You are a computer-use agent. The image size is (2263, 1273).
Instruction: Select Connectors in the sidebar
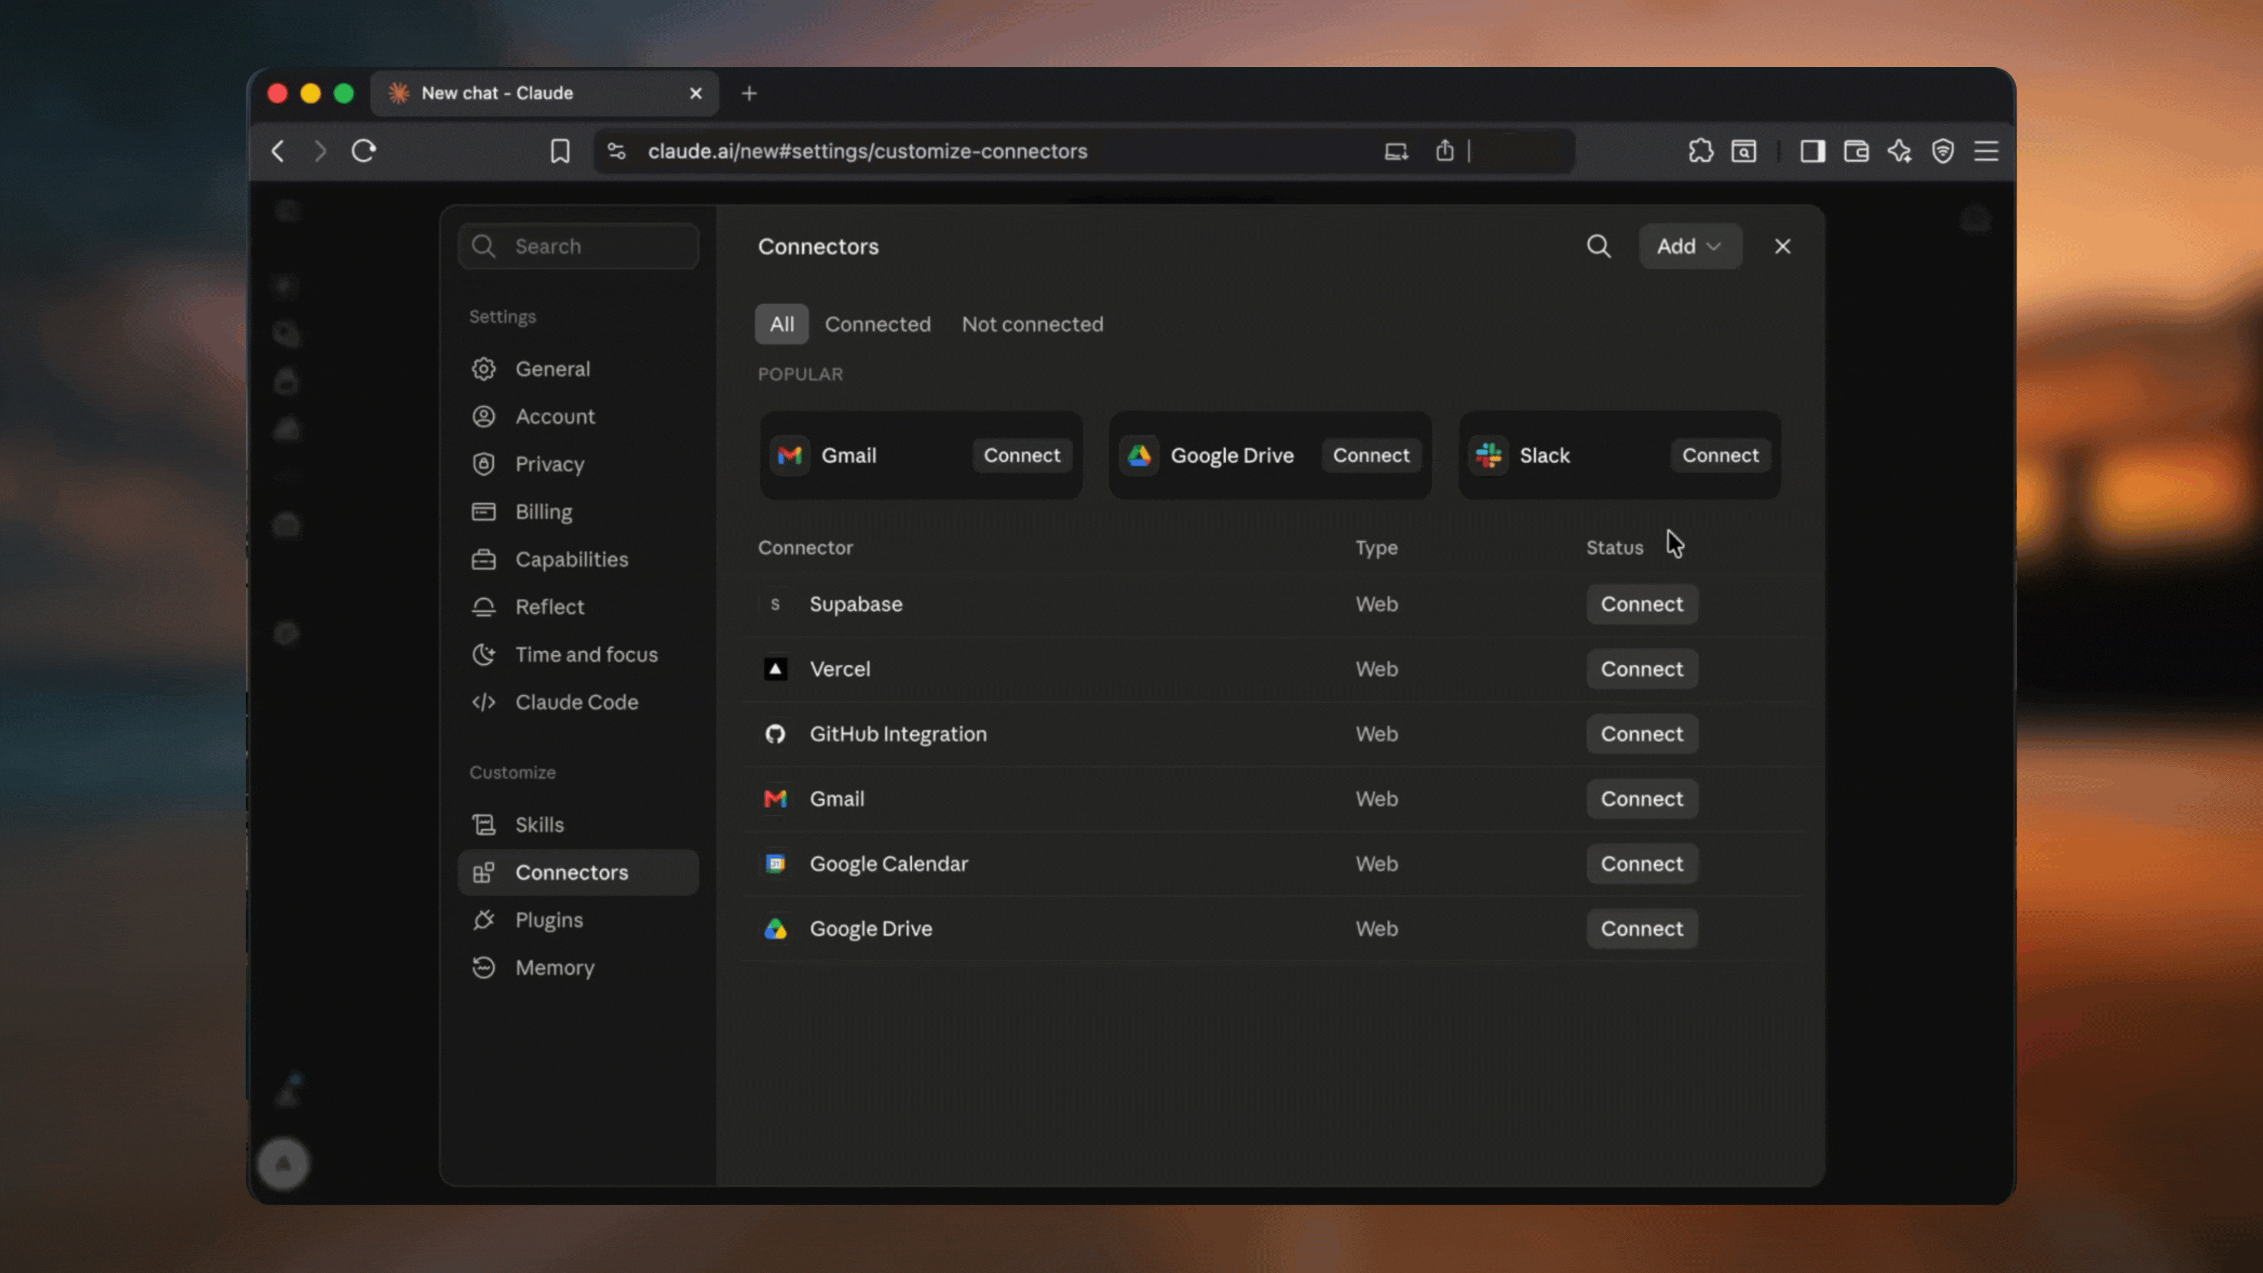[579, 872]
